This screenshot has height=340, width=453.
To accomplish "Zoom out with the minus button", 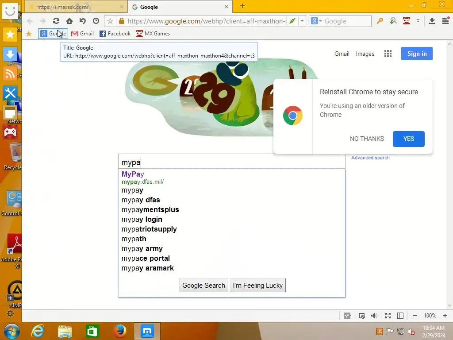I will tap(415, 316).
